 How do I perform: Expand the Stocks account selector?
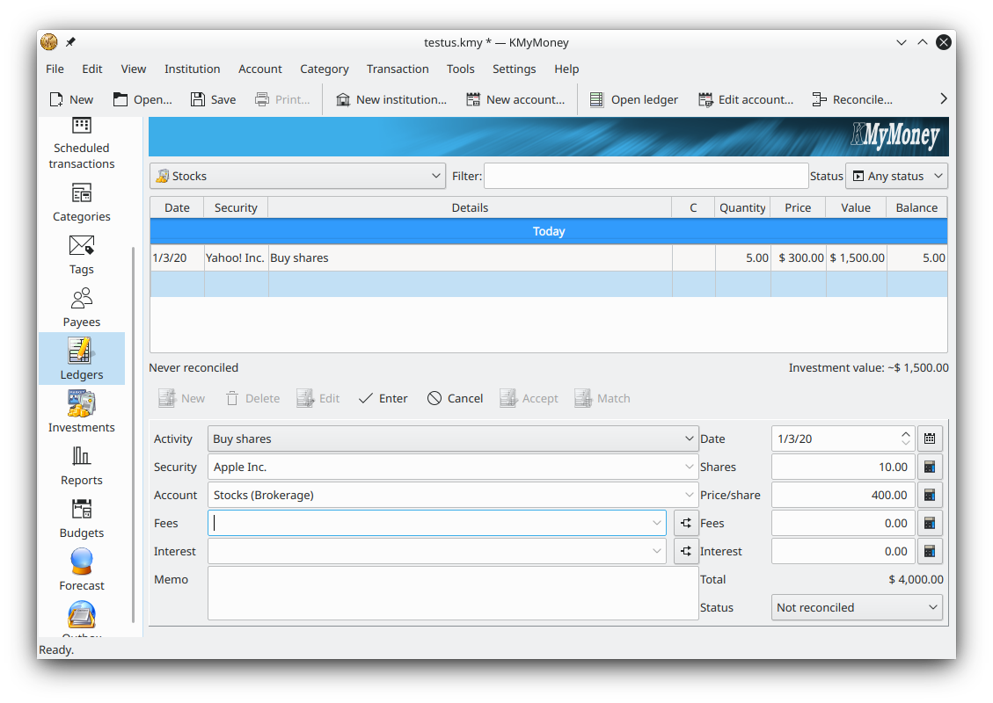click(x=297, y=176)
